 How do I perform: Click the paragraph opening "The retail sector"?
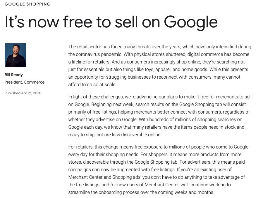click(159, 66)
